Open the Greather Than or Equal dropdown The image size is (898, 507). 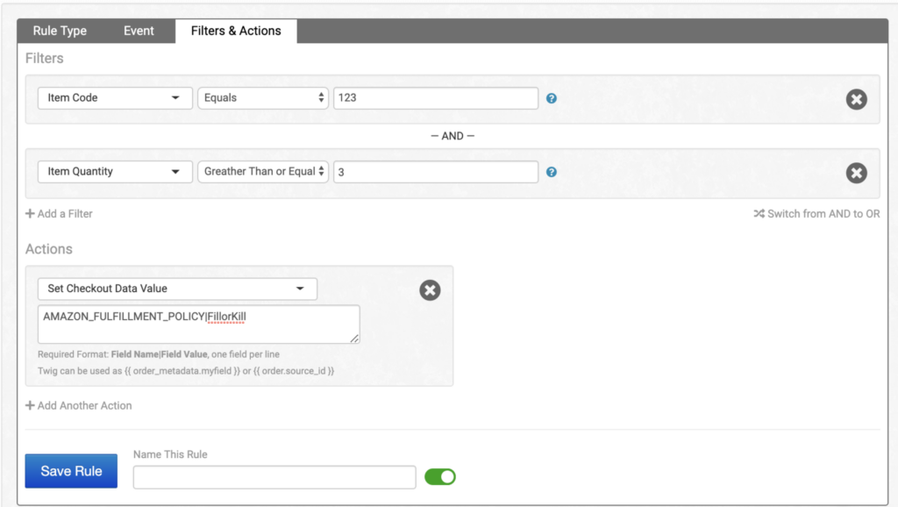(x=263, y=172)
